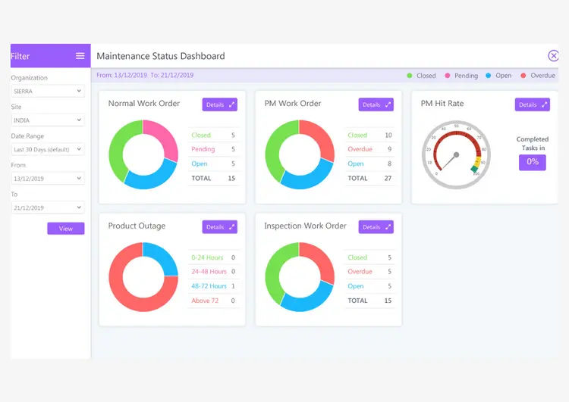Click expand arrow on PM Hit Rate Details

(x=544, y=104)
